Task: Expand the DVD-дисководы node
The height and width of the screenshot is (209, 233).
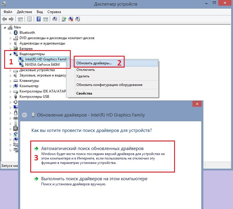Action: pyautogui.click(x=10, y=38)
